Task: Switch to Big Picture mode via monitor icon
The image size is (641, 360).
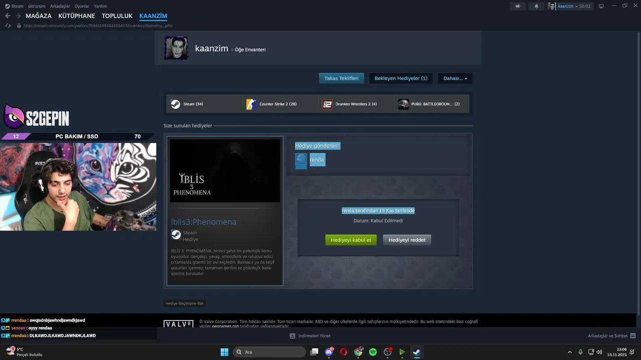Action: [x=601, y=6]
